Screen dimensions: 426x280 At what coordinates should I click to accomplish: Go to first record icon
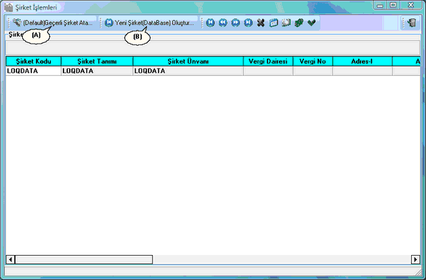click(x=210, y=23)
